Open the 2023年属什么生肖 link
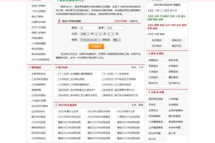The image size is (215, 143). (68, 112)
